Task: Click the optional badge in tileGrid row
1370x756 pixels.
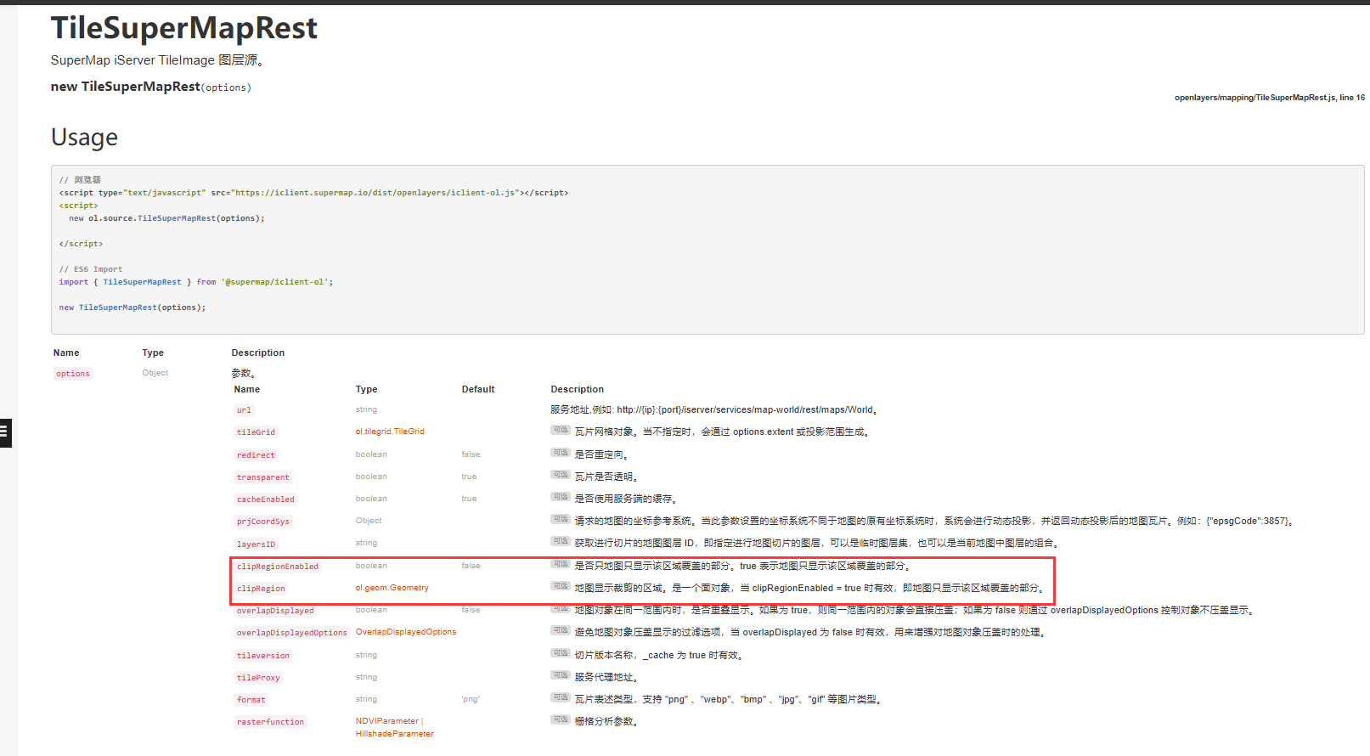Action: tap(561, 431)
